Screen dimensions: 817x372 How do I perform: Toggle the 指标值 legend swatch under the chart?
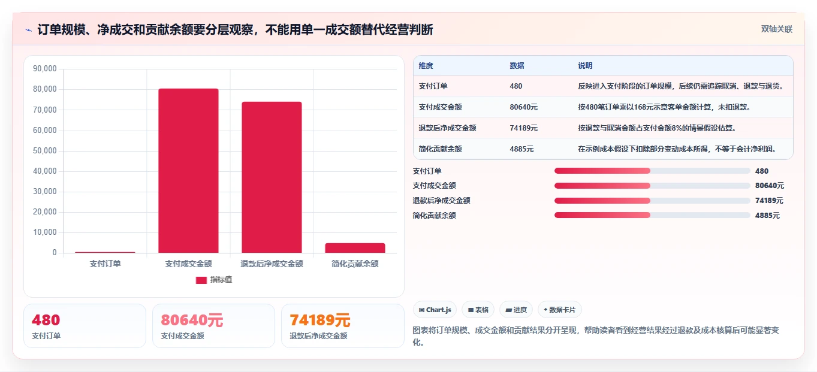pos(201,280)
